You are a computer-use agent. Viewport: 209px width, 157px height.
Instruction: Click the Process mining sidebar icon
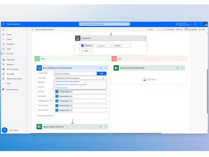tap(3, 69)
